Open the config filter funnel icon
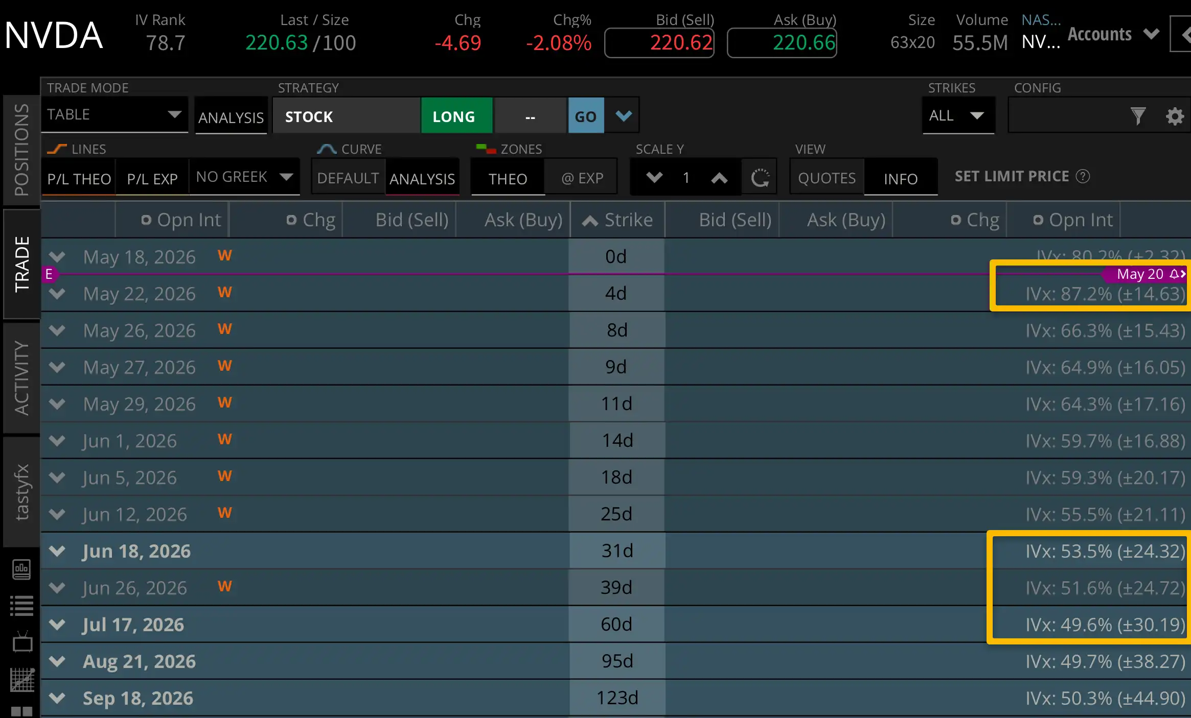The height and width of the screenshot is (718, 1191). [x=1138, y=116]
